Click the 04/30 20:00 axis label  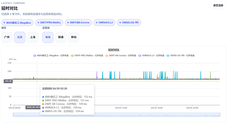point(192,108)
